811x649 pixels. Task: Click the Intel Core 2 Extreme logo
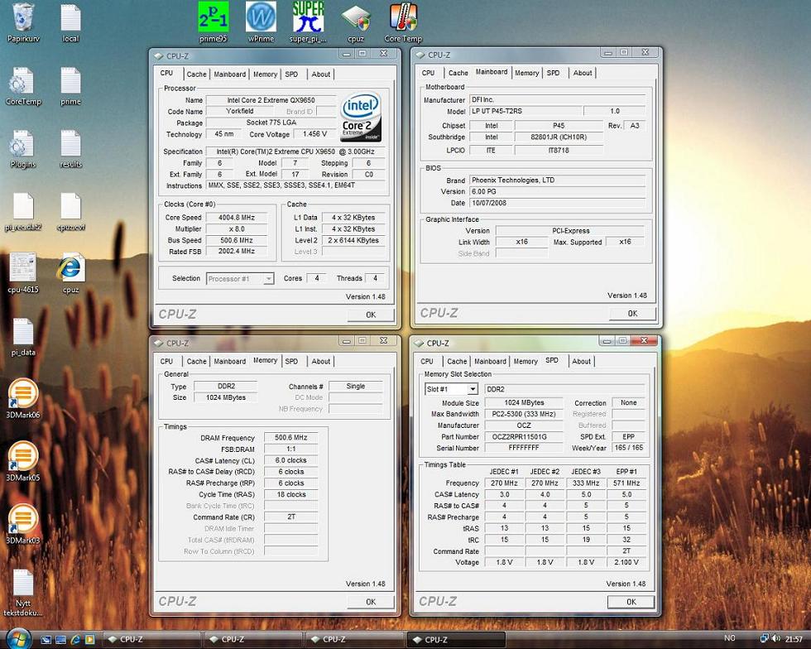coord(361,117)
